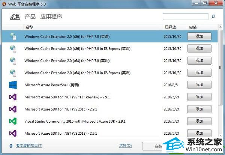Click Windows logo icon for Azure PowerShell

point(13,85)
